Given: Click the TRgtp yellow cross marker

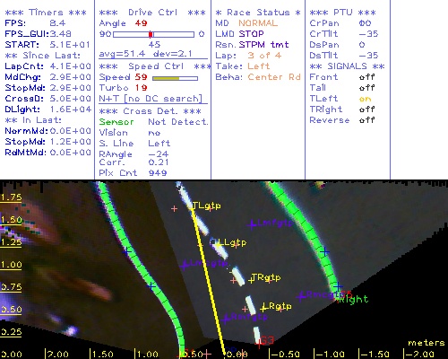Looking at the screenshot, I should pos(251,280).
